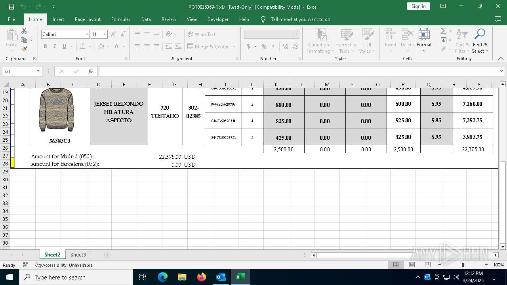
Task: Open Sort & Filter menu
Action: tap(462, 41)
